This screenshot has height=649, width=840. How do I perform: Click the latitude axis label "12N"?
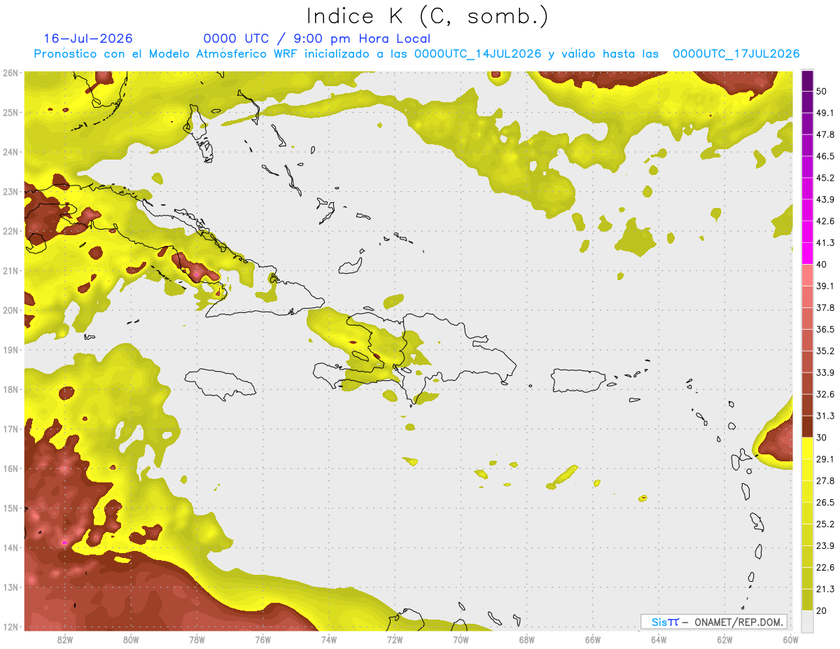click(10, 627)
